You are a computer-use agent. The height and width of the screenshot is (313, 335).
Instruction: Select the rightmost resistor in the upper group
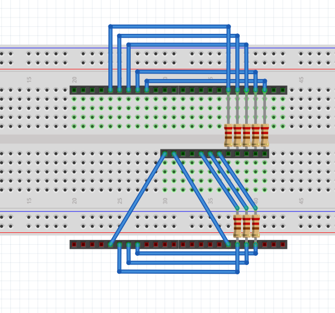(x=265, y=135)
